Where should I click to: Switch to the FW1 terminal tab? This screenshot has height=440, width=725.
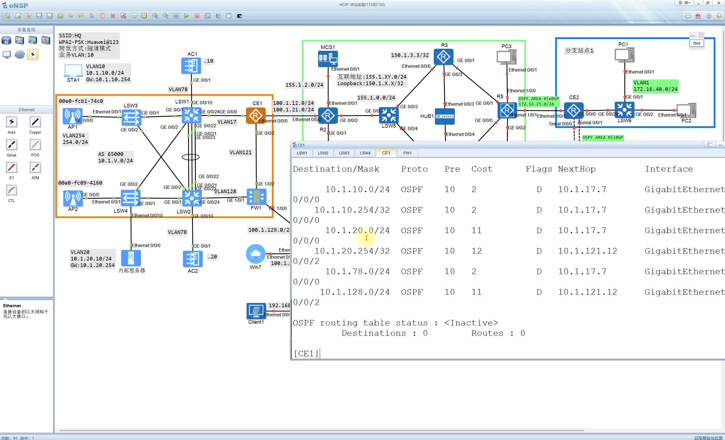pyautogui.click(x=407, y=153)
